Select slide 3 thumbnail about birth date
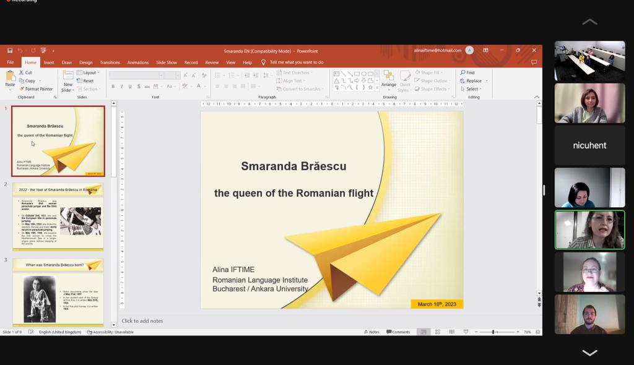The image size is (634, 365). pyautogui.click(x=58, y=291)
